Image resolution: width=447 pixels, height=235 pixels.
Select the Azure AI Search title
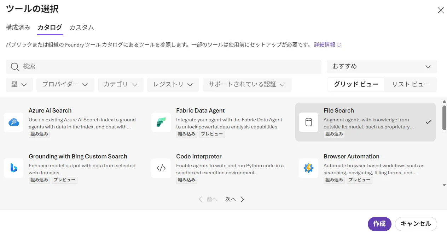tap(50, 111)
